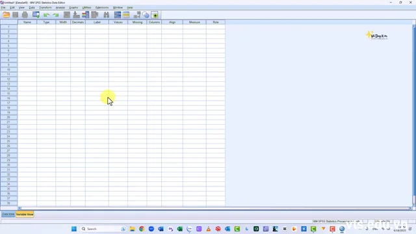The height and width of the screenshot is (234, 416).
Task: Open the Graphs menu
Action: [73, 8]
